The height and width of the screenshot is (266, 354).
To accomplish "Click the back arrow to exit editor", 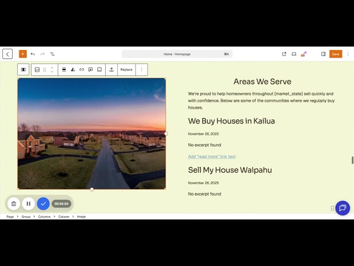I will 7,54.
